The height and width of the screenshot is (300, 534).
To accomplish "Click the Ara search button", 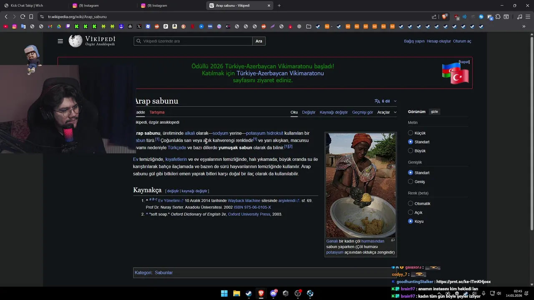I will tap(259, 41).
